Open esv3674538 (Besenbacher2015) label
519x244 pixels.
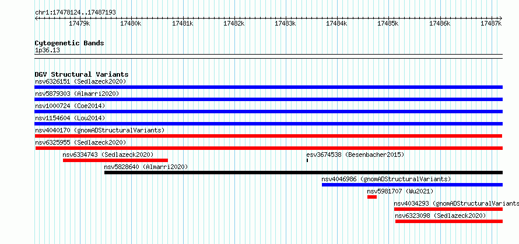(x=355, y=155)
